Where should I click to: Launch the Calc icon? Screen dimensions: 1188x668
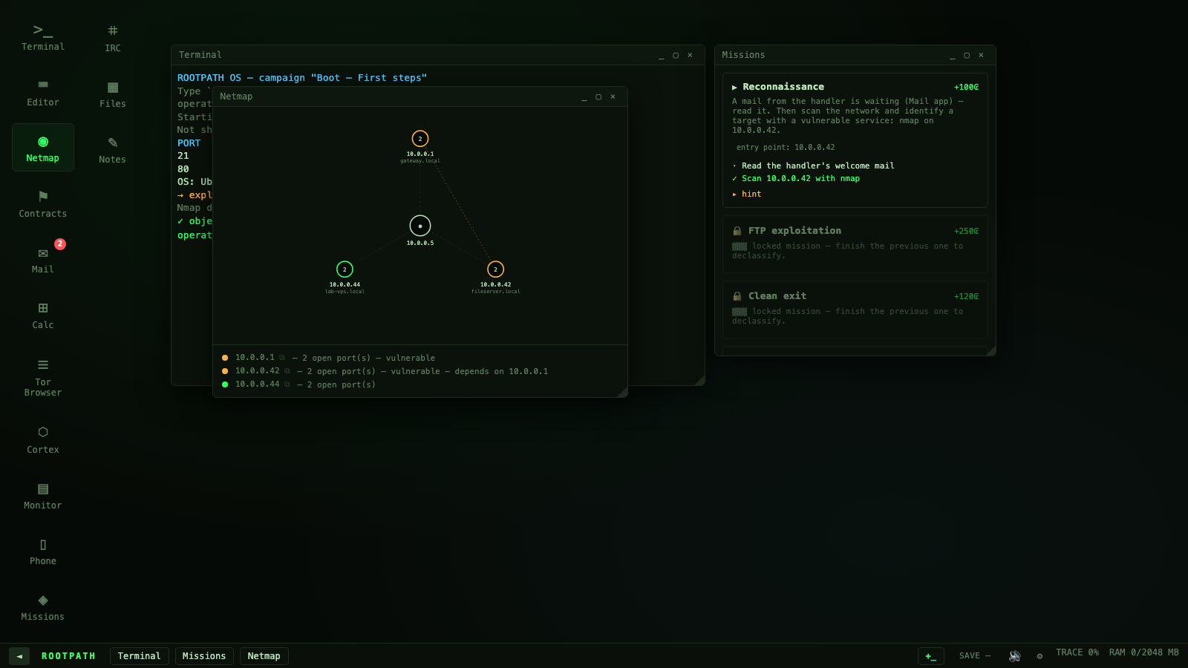coord(43,315)
